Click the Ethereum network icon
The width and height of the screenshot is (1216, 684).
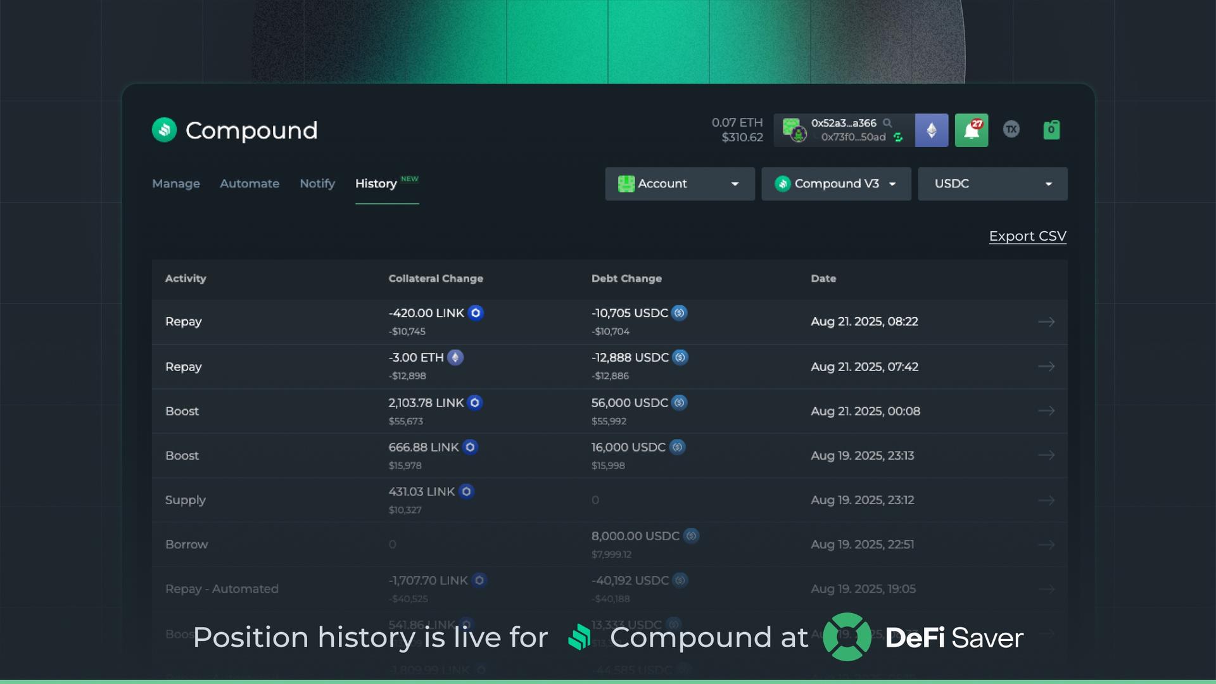click(x=931, y=130)
